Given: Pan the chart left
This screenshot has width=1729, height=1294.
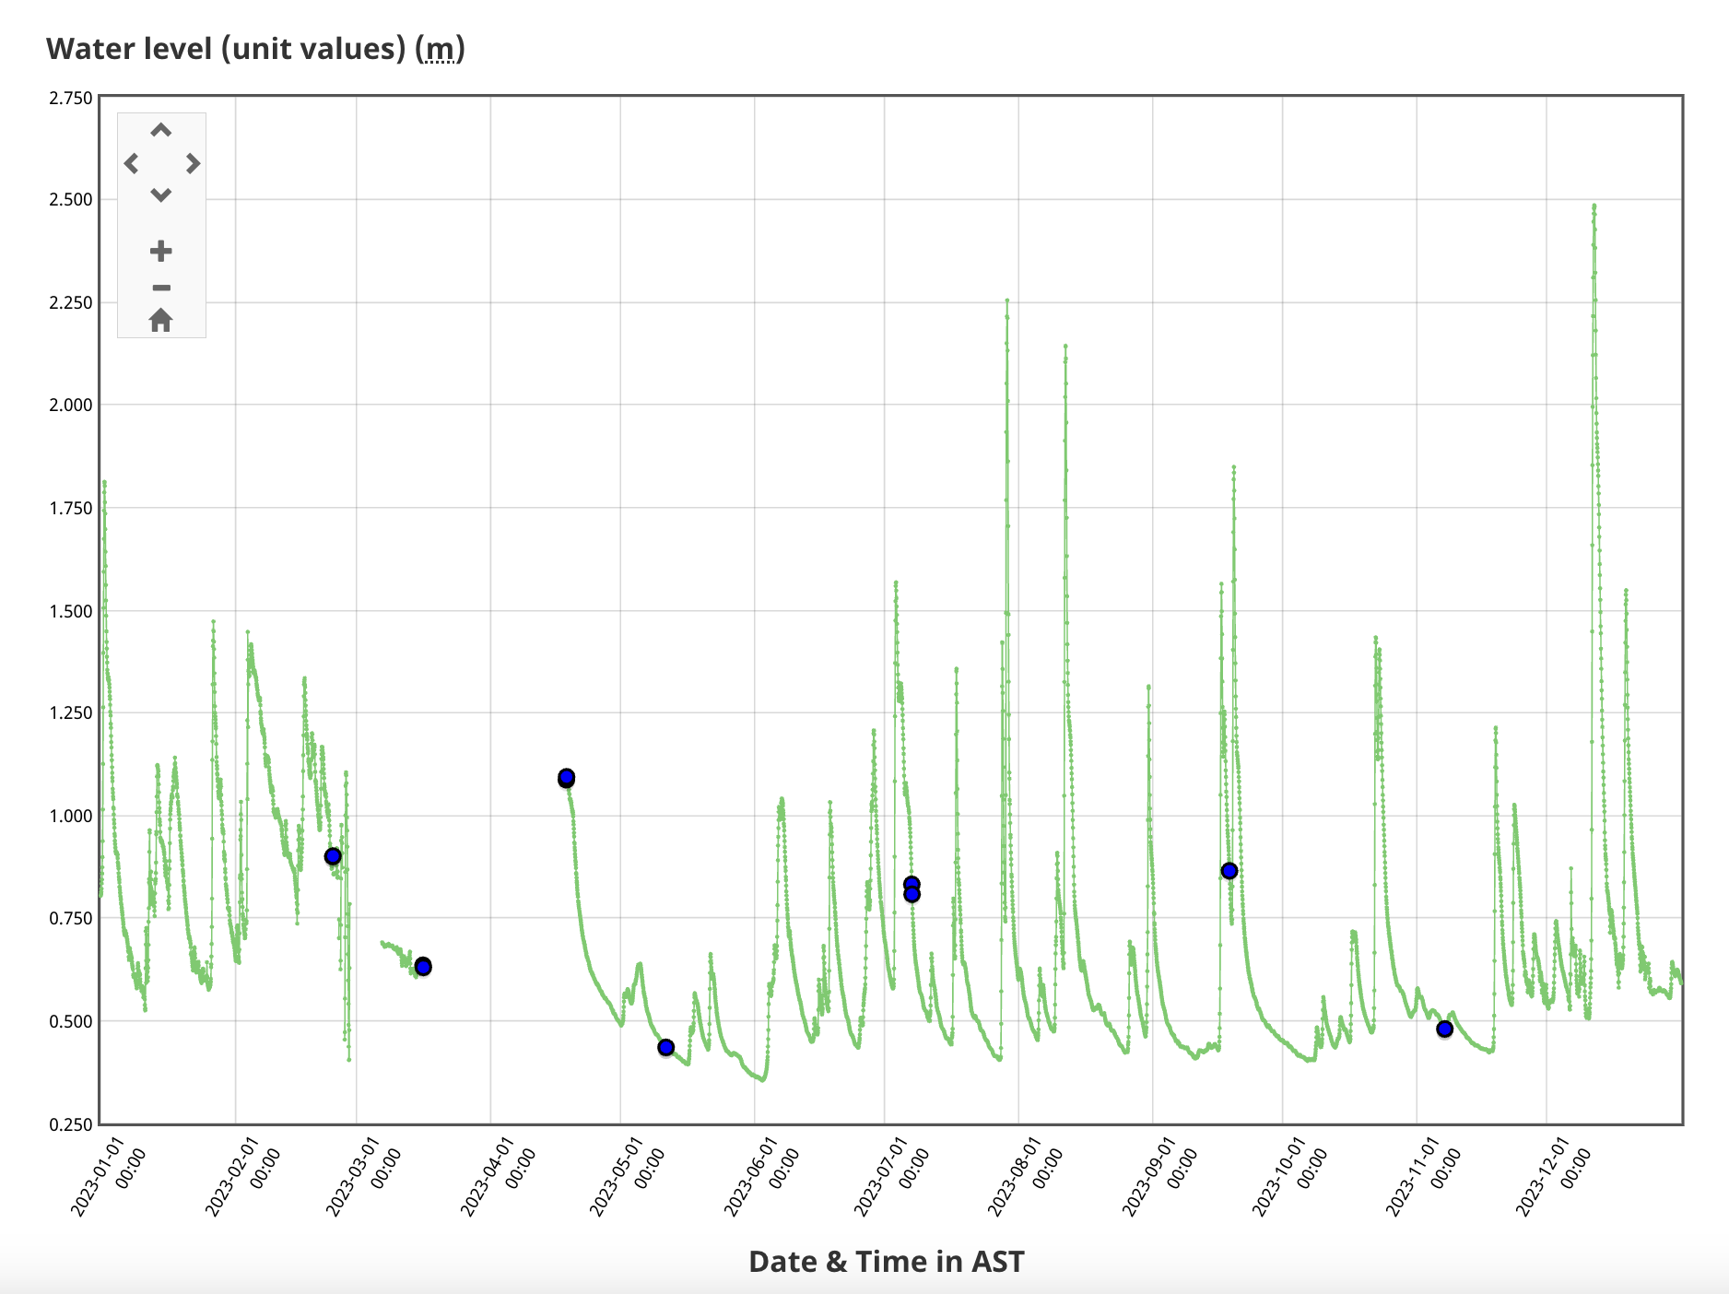Looking at the screenshot, I should tap(132, 164).
